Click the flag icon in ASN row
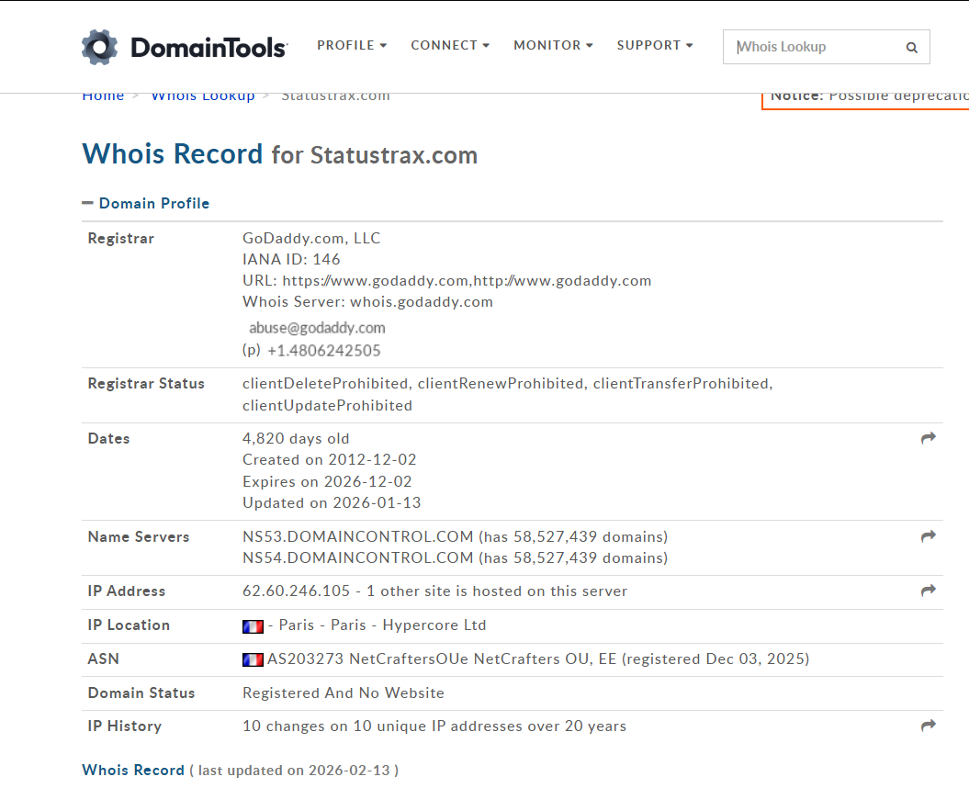 pos(253,659)
